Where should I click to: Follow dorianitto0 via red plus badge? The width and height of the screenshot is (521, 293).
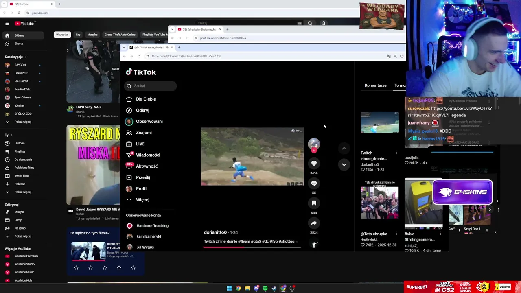[x=314, y=150]
